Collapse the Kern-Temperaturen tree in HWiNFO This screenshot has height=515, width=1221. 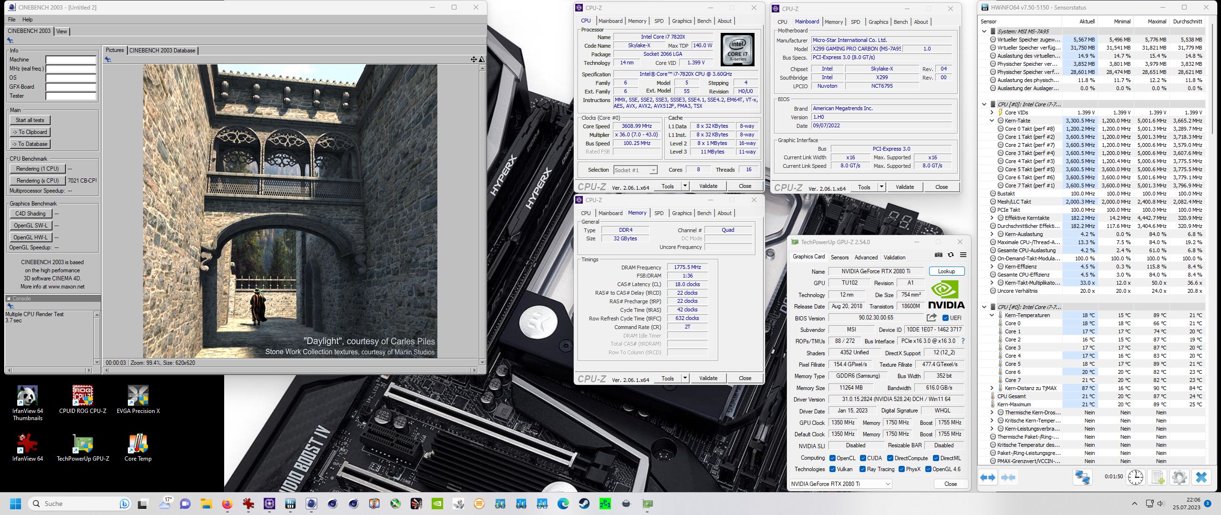click(992, 315)
